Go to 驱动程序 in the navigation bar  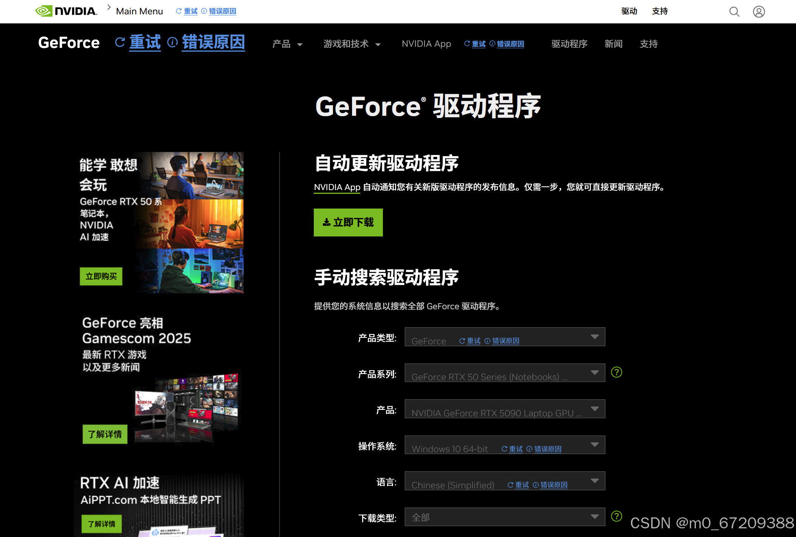[x=569, y=44]
